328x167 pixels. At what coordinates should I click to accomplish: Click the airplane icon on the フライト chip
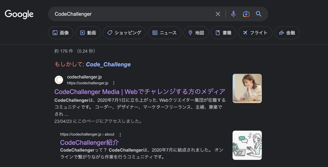246,32
